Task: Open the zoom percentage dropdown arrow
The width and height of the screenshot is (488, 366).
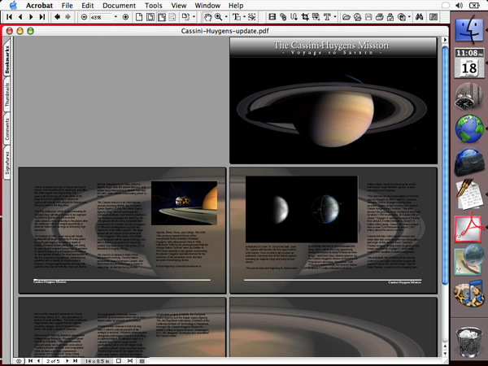Action: point(115,17)
